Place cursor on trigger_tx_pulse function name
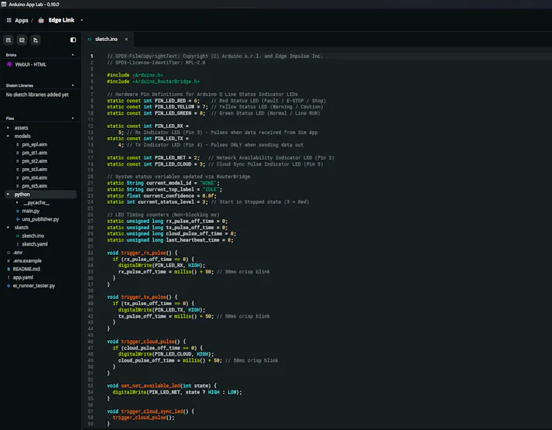The image size is (552, 430). [x=143, y=297]
